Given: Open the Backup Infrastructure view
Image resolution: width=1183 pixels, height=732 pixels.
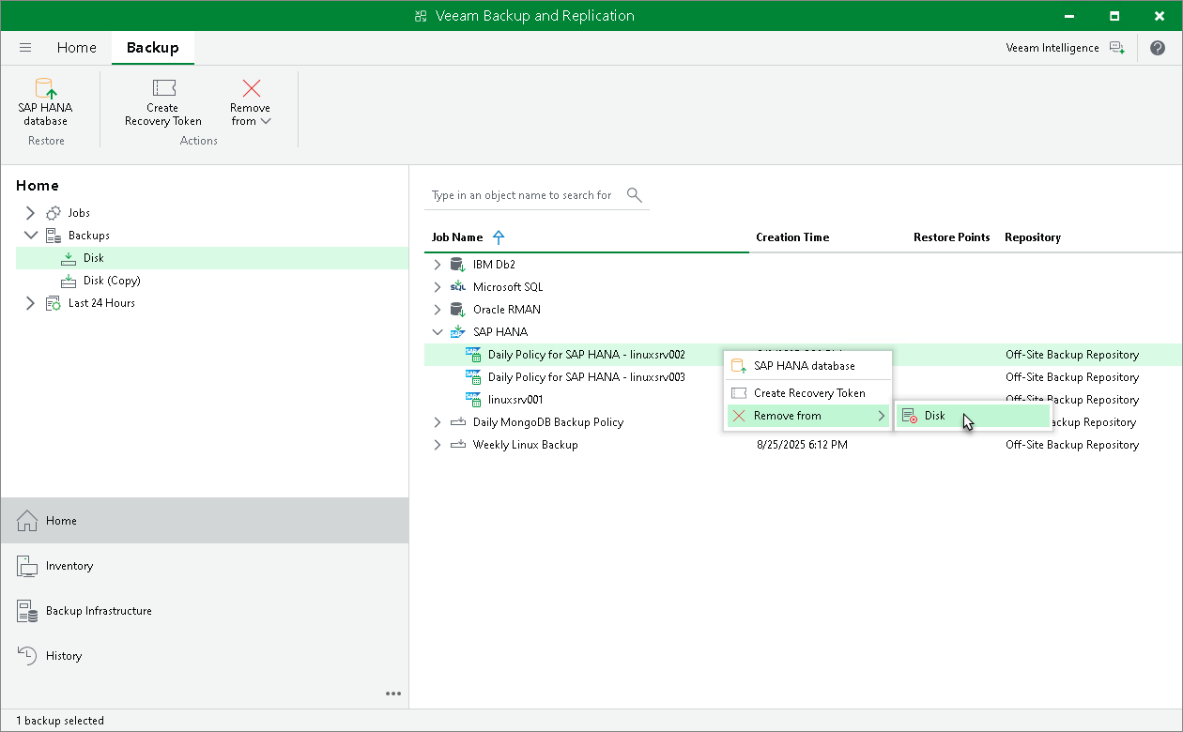Looking at the screenshot, I should pyautogui.click(x=99, y=611).
